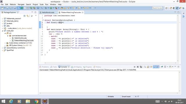This screenshot has width=186, height=104.
Task: Switch to the History tab
Action: point(97,67)
